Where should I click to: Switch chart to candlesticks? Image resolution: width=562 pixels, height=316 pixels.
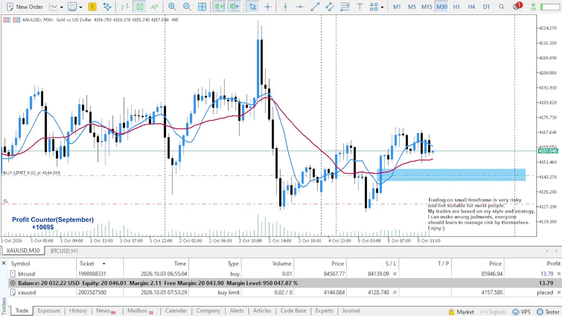tap(140, 7)
